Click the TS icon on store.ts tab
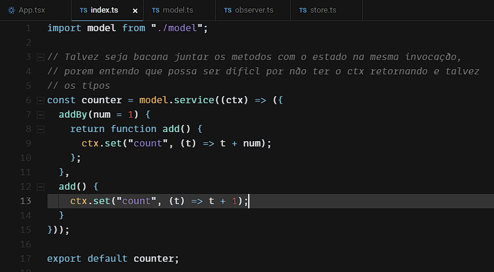 coord(303,11)
